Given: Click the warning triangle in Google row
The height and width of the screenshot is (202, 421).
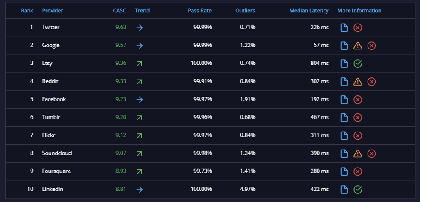Looking at the screenshot, I should pos(357,46).
